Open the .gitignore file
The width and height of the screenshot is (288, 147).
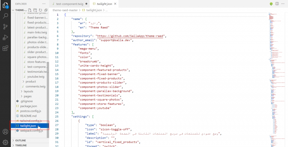coord(26,101)
